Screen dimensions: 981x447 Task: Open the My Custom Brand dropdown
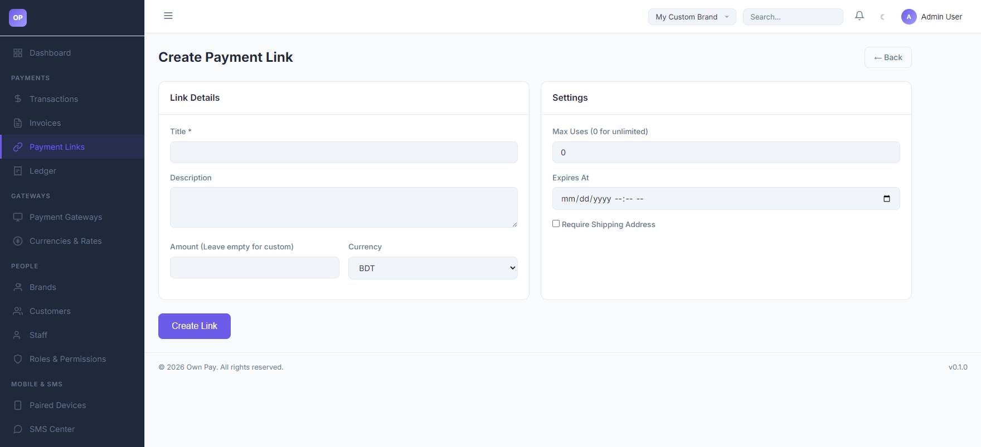(692, 17)
